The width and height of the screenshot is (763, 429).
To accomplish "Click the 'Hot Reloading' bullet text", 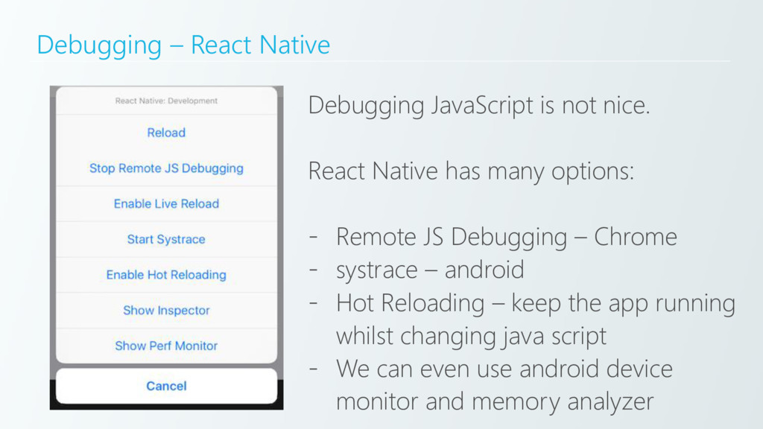I will (x=534, y=303).
